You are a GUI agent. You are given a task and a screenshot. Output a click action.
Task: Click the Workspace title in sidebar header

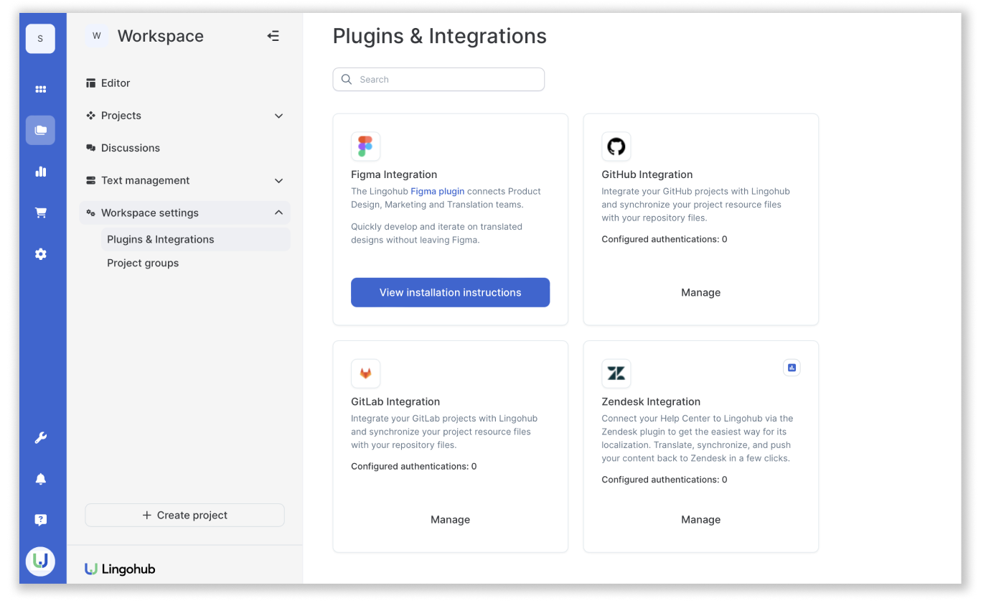click(x=161, y=36)
